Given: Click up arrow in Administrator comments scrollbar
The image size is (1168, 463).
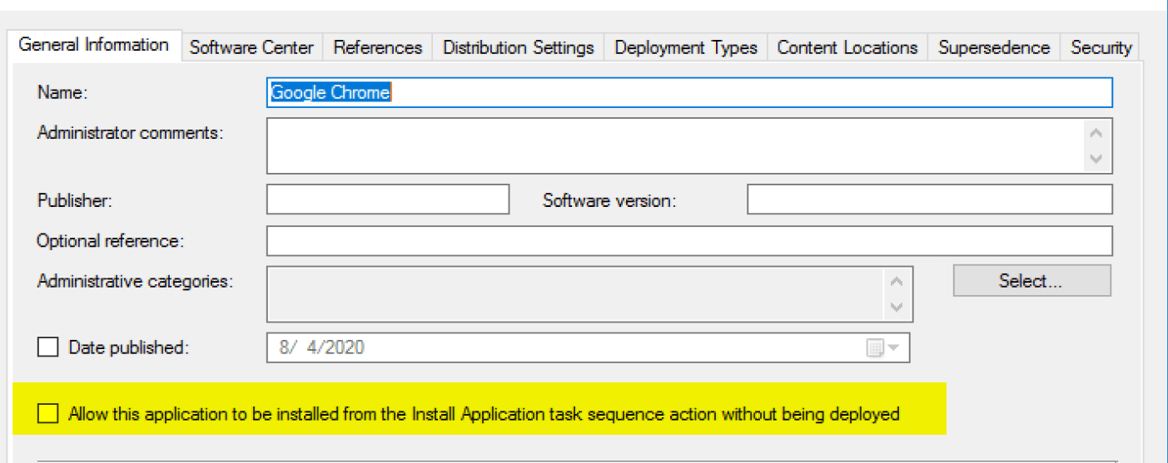Looking at the screenshot, I should click(1097, 133).
